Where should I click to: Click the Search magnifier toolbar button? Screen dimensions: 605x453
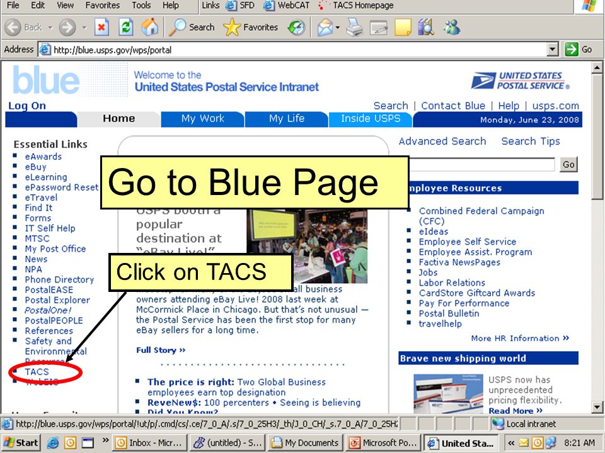click(192, 27)
